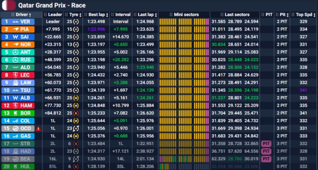This screenshot has height=170, width=318.
Task: Click the Interval column header
Action: (121, 15)
